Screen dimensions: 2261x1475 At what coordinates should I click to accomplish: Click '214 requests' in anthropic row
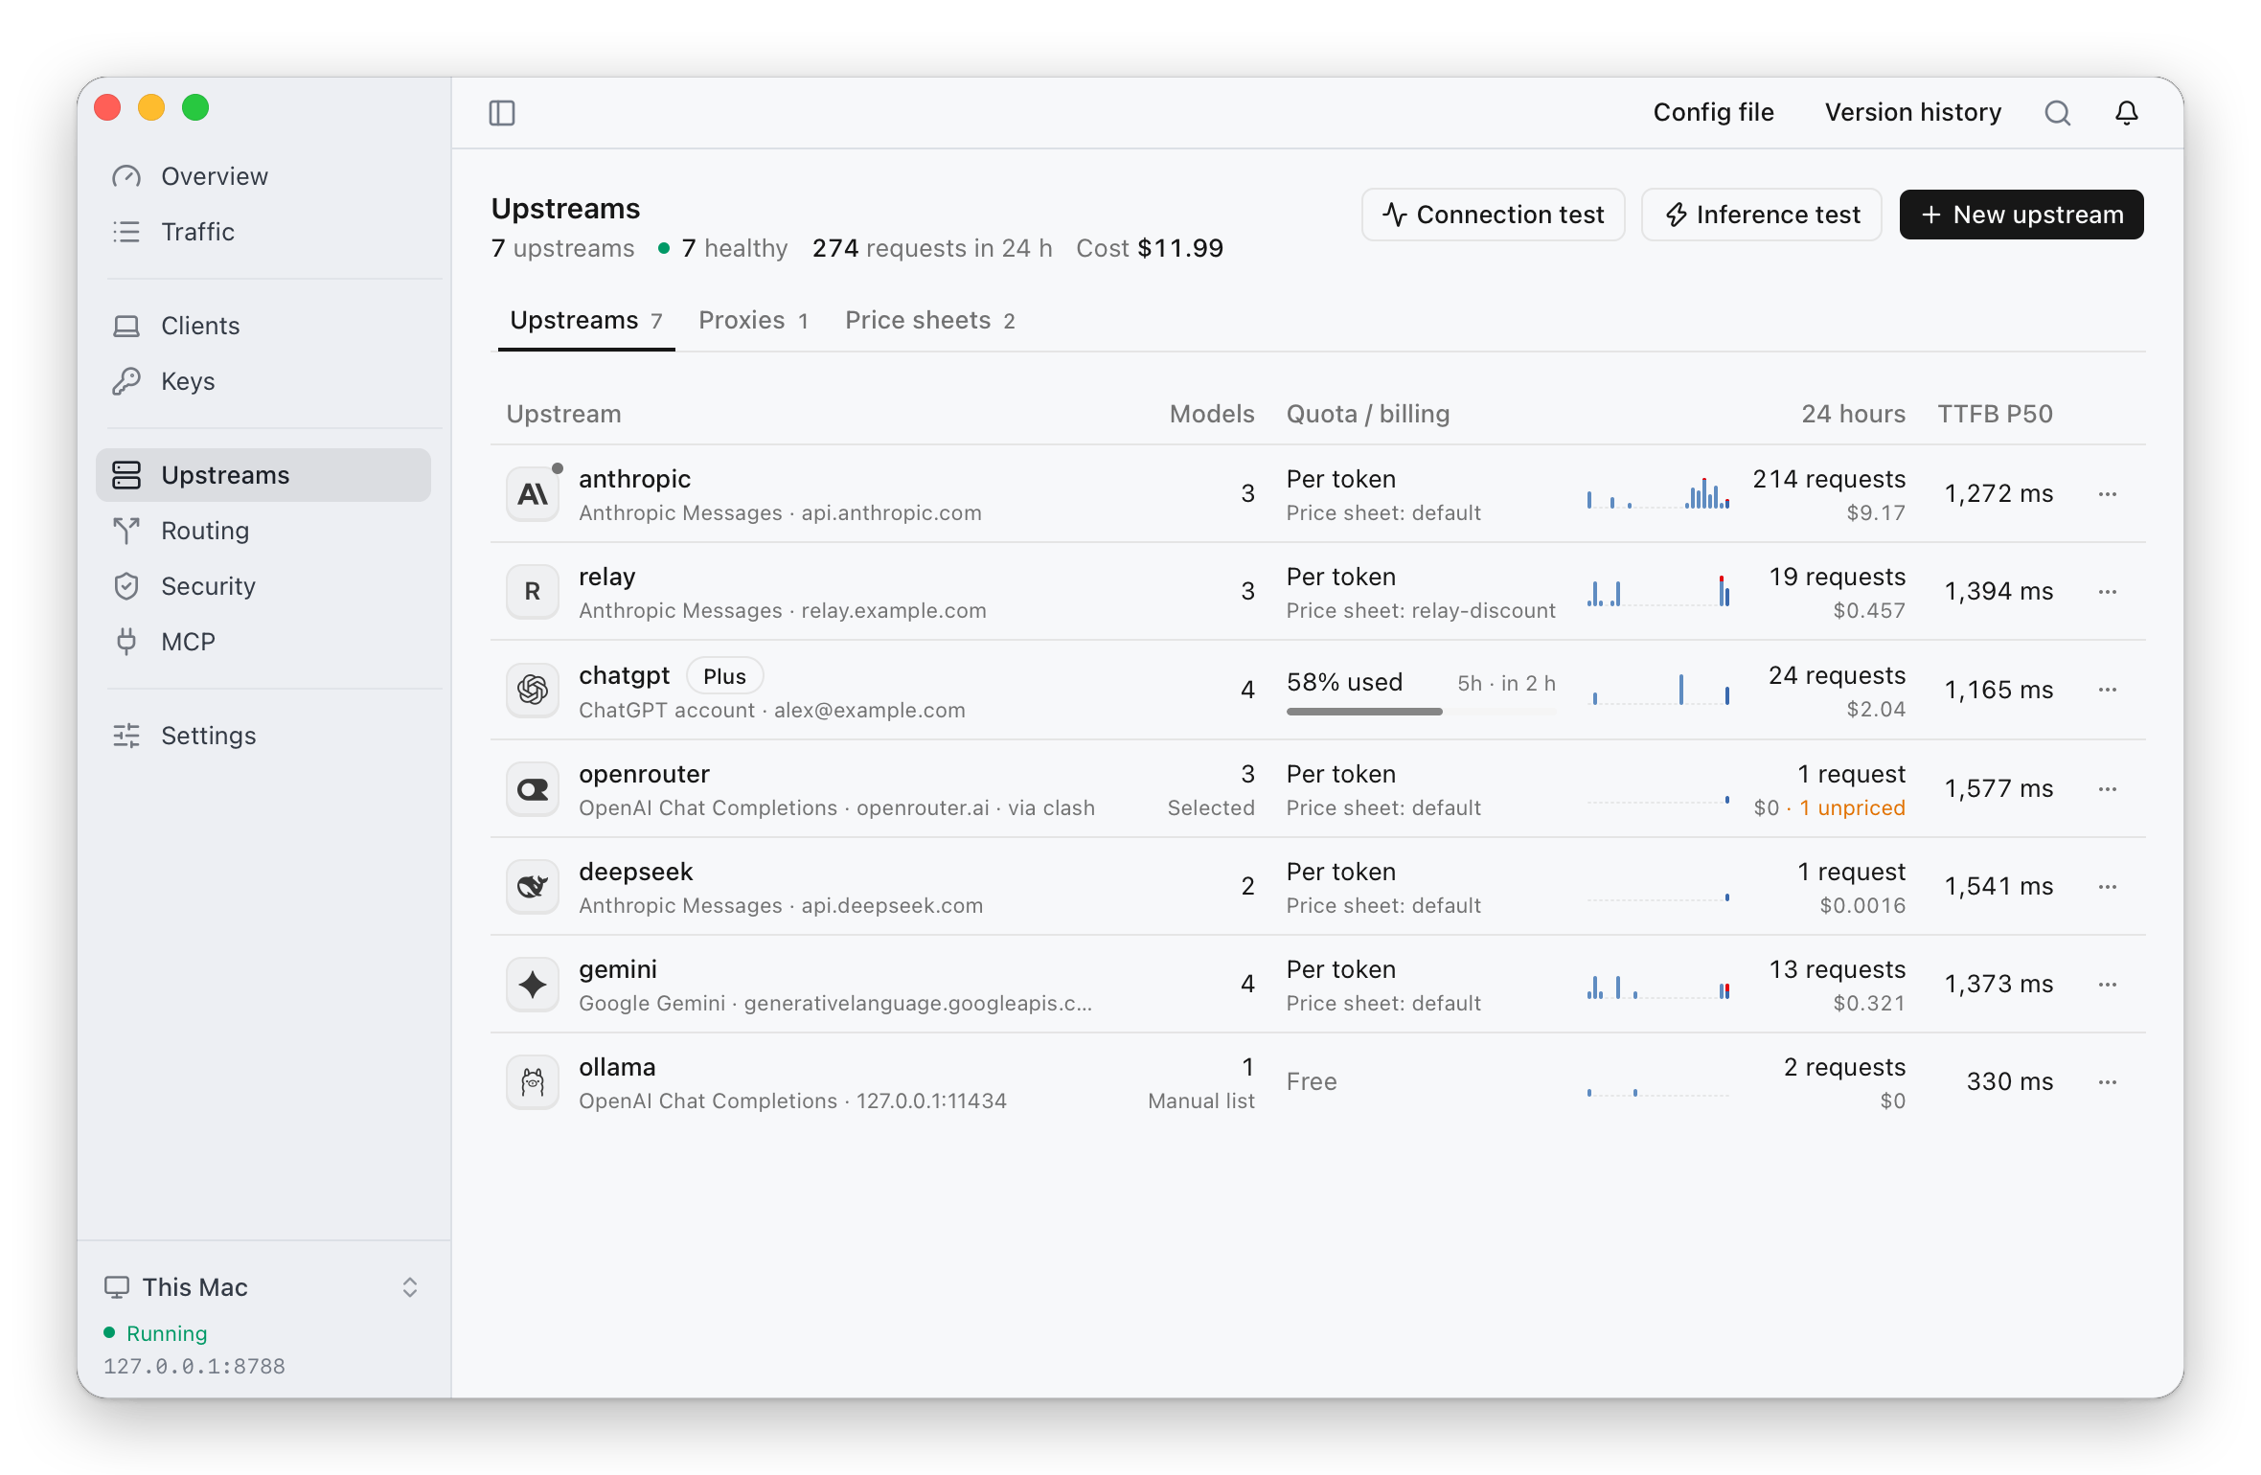(1829, 479)
